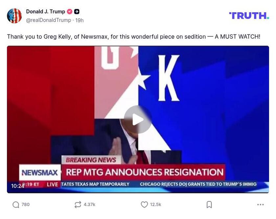Viewport: 276px width, 219px height.
Task: Click the reply speech bubble icon
Action: pyautogui.click(x=16, y=205)
